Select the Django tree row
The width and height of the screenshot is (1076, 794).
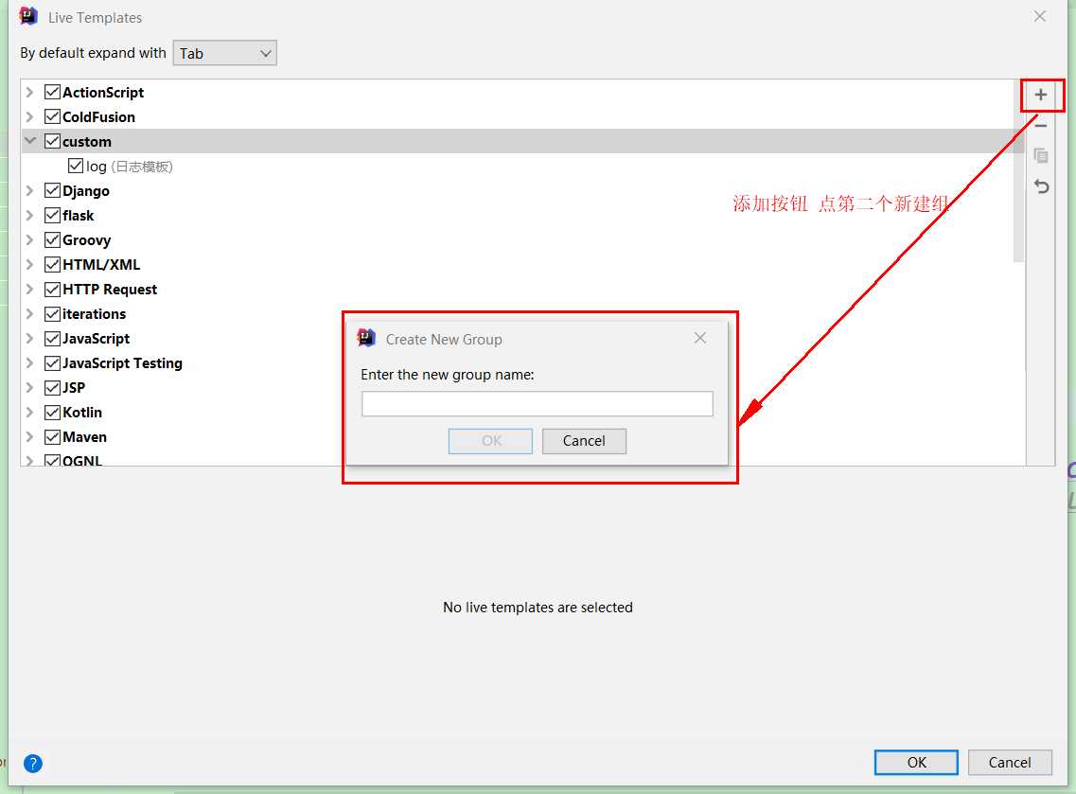point(522,191)
